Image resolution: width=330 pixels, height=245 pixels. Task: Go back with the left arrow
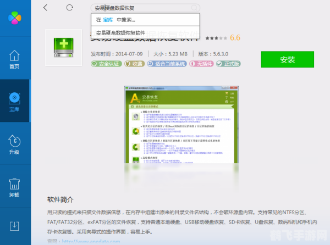click(45, 8)
